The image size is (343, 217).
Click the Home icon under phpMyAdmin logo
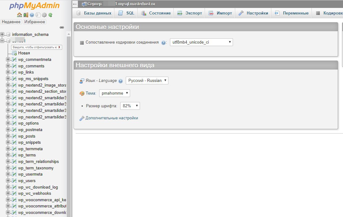(19, 15)
